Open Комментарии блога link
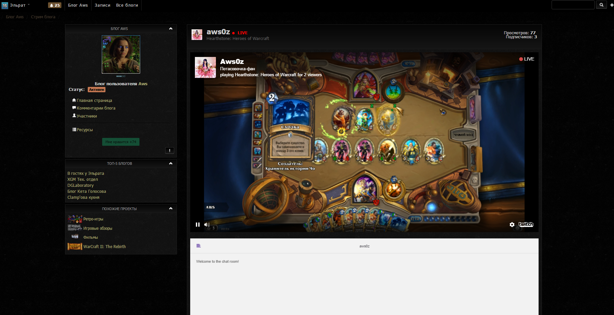Viewport: 614px width, 315px height. pos(96,108)
